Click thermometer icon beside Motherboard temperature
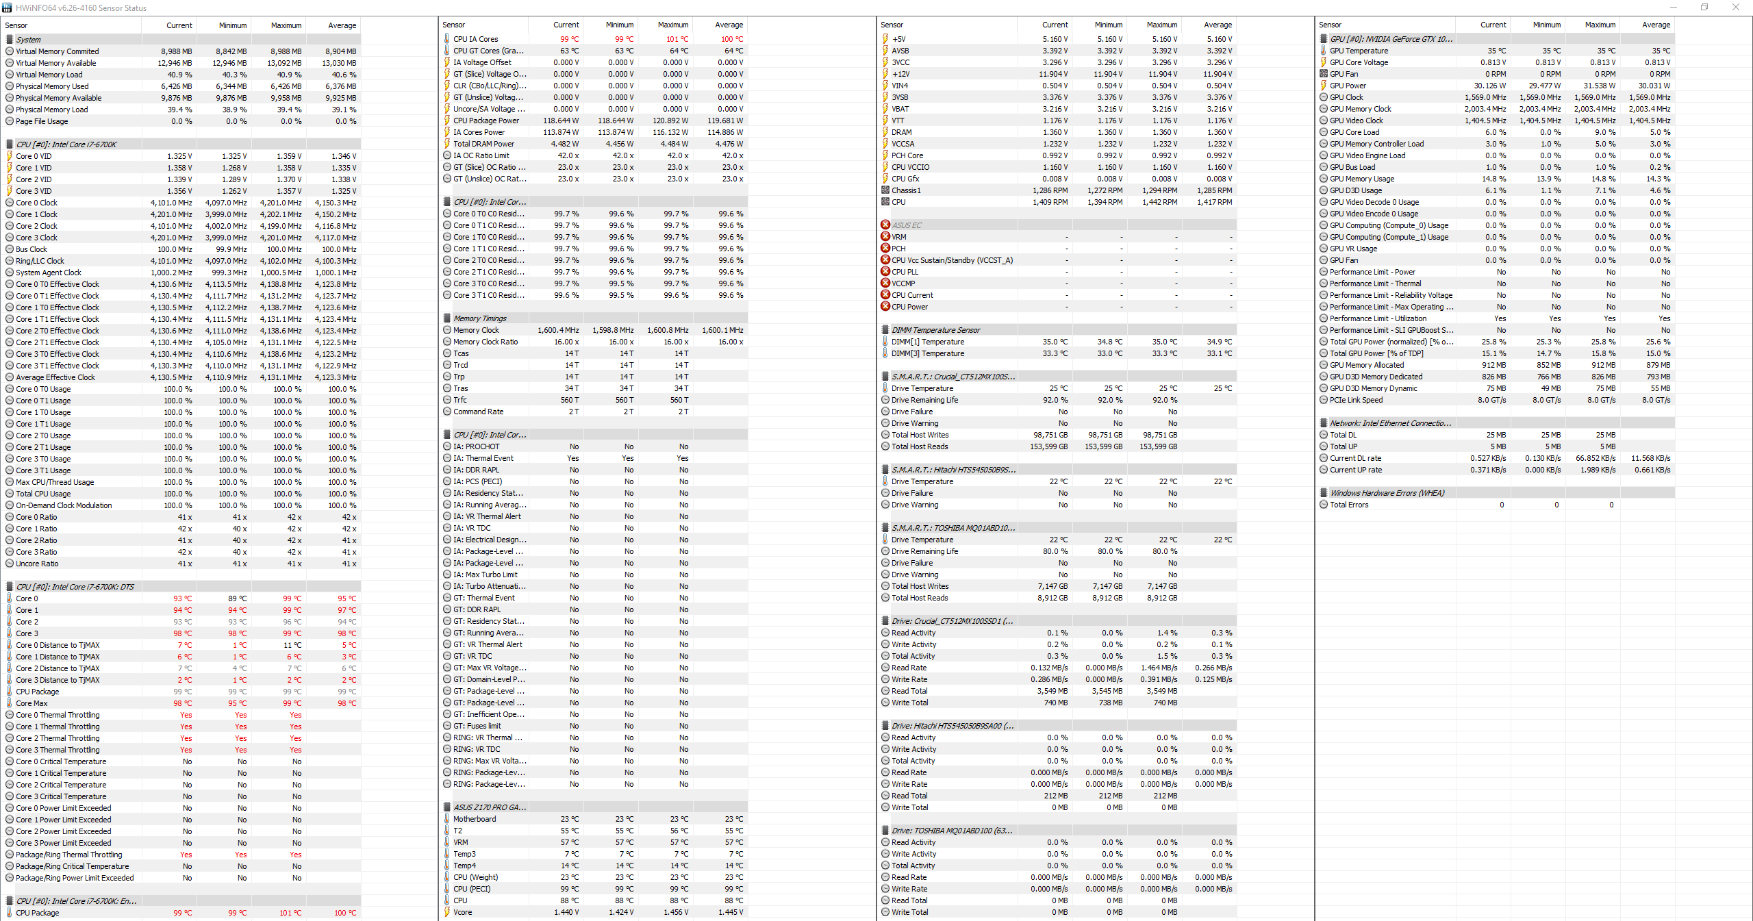The height and width of the screenshot is (921, 1753). 446,819
